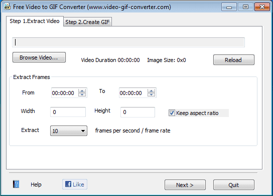Image resolution: width=273 pixels, height=196 pixels.
Task: Click the Reload button
Action: 234,60
